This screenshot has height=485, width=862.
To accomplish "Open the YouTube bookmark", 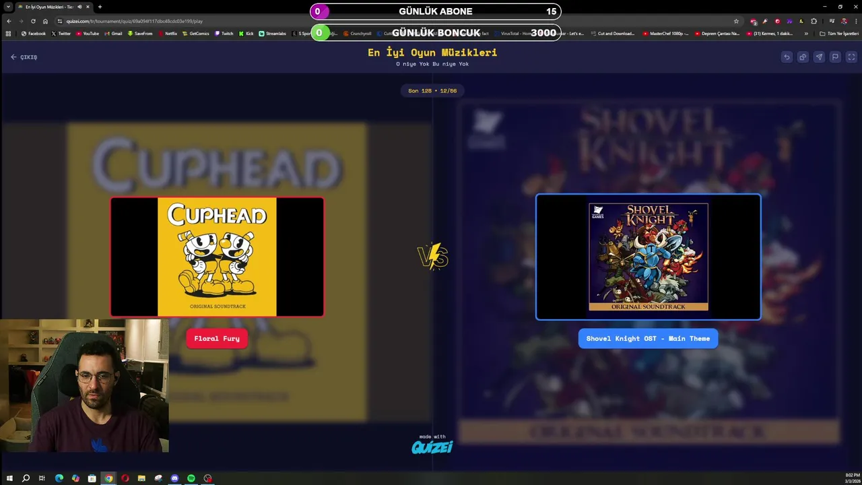I will 88,34.
